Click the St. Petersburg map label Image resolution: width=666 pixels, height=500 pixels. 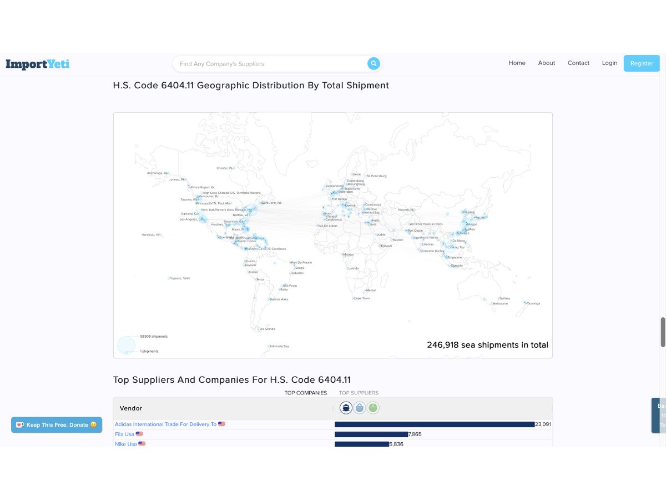(x=376, y=176)
